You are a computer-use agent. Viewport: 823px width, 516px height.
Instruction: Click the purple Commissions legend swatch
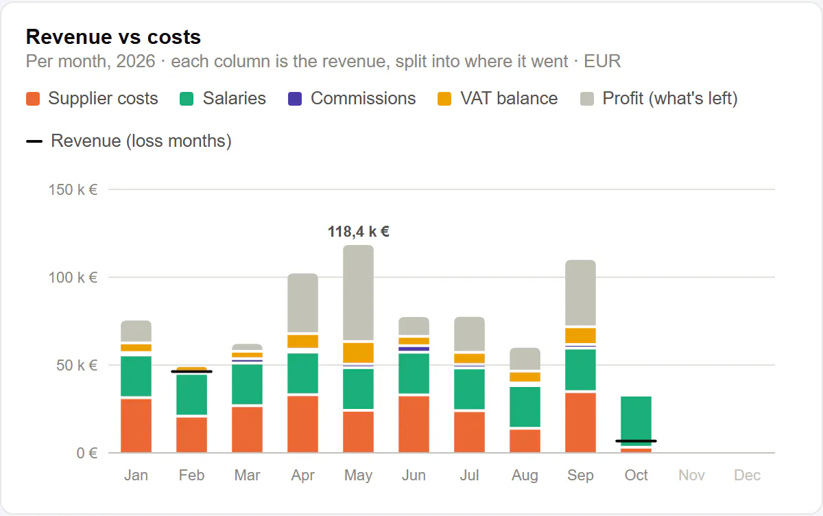point(295,99)
